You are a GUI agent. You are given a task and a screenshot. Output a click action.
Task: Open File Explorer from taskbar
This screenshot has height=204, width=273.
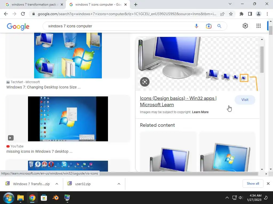(20, 198)
